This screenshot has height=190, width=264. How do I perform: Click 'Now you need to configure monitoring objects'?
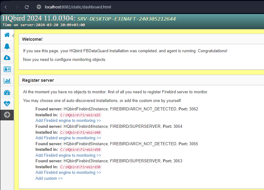tap(65, 60)
